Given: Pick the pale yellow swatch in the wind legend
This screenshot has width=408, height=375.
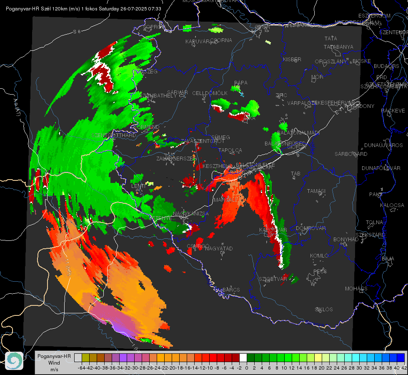Looking at the screenshot, I should tap(318, 358).
